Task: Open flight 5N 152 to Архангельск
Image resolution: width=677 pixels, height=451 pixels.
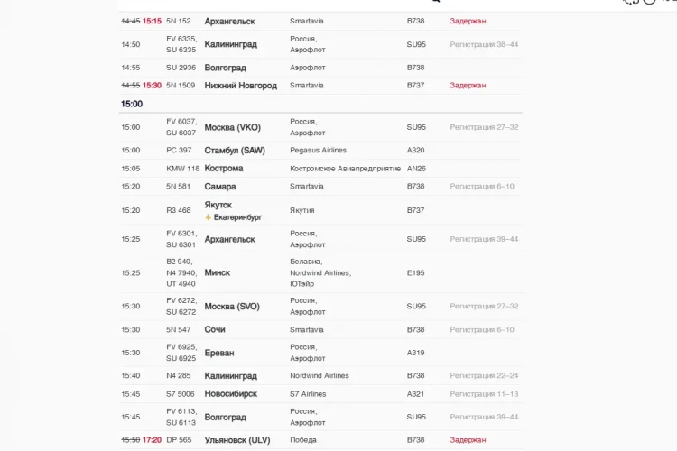Action: (x=320, y=21)
